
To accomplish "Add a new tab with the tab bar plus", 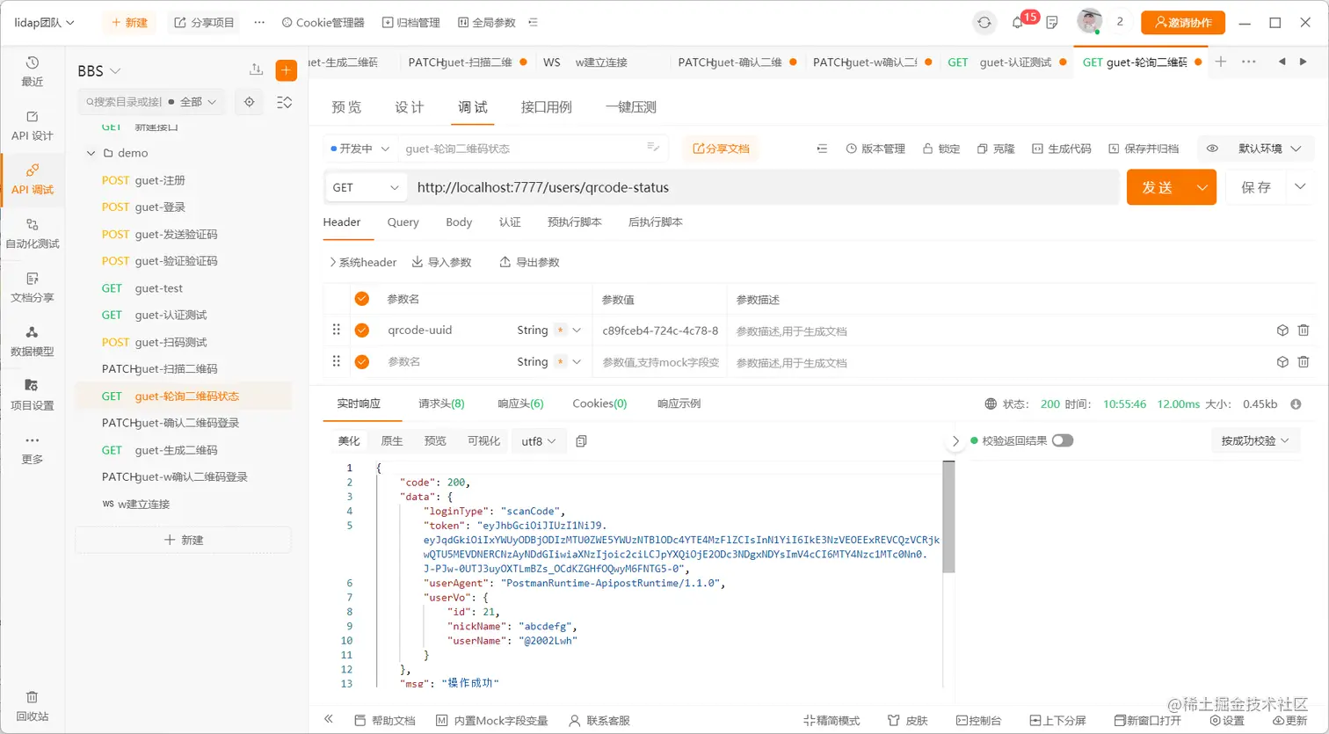I will pyautogui.click(x=1221, y=62).
